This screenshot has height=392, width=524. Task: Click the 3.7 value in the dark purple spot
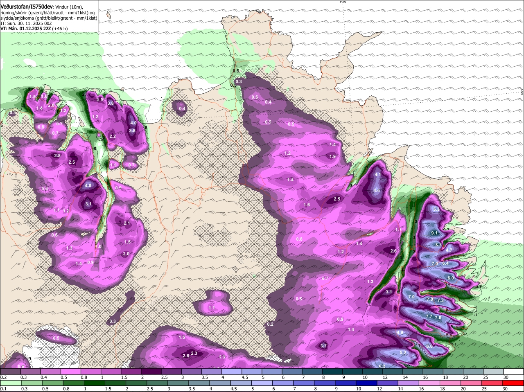pos(323,346)
